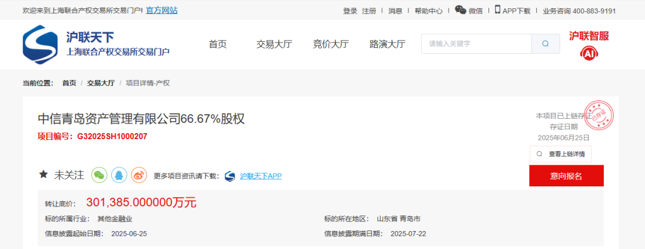
Task: Share via green WeChat icon
Action: [99, 176]
